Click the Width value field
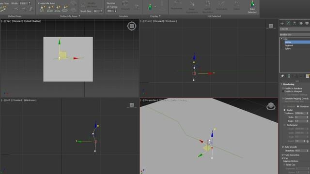 click(x=24, y=3)
